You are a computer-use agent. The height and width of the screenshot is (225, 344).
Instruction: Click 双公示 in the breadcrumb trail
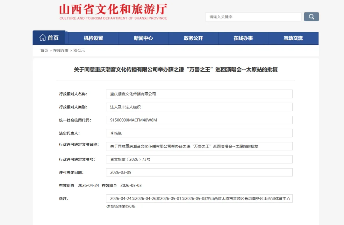point(79,50)
